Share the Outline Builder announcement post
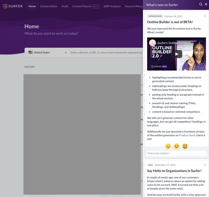Image resolution: width=209 pixels, height=197 pixels. click(x=205, y=16)
